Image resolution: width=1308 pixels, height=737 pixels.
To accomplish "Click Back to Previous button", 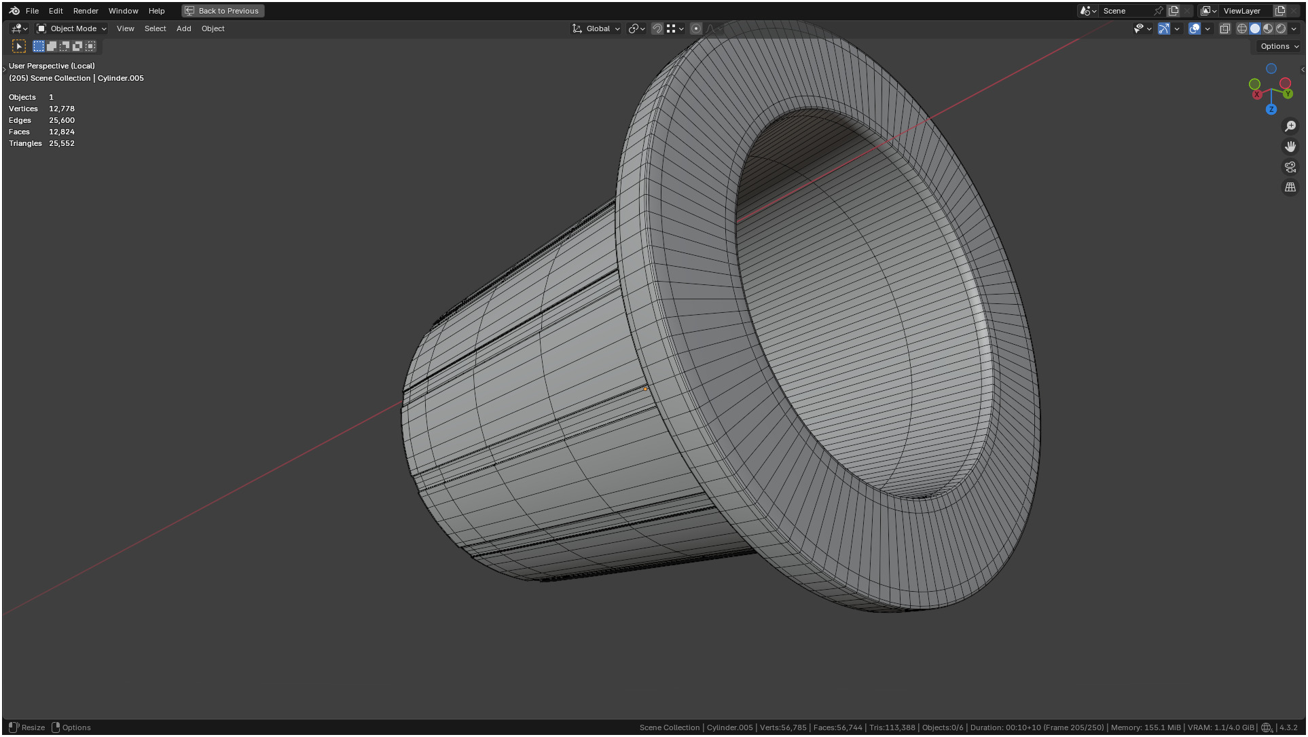I will (223, 11).
